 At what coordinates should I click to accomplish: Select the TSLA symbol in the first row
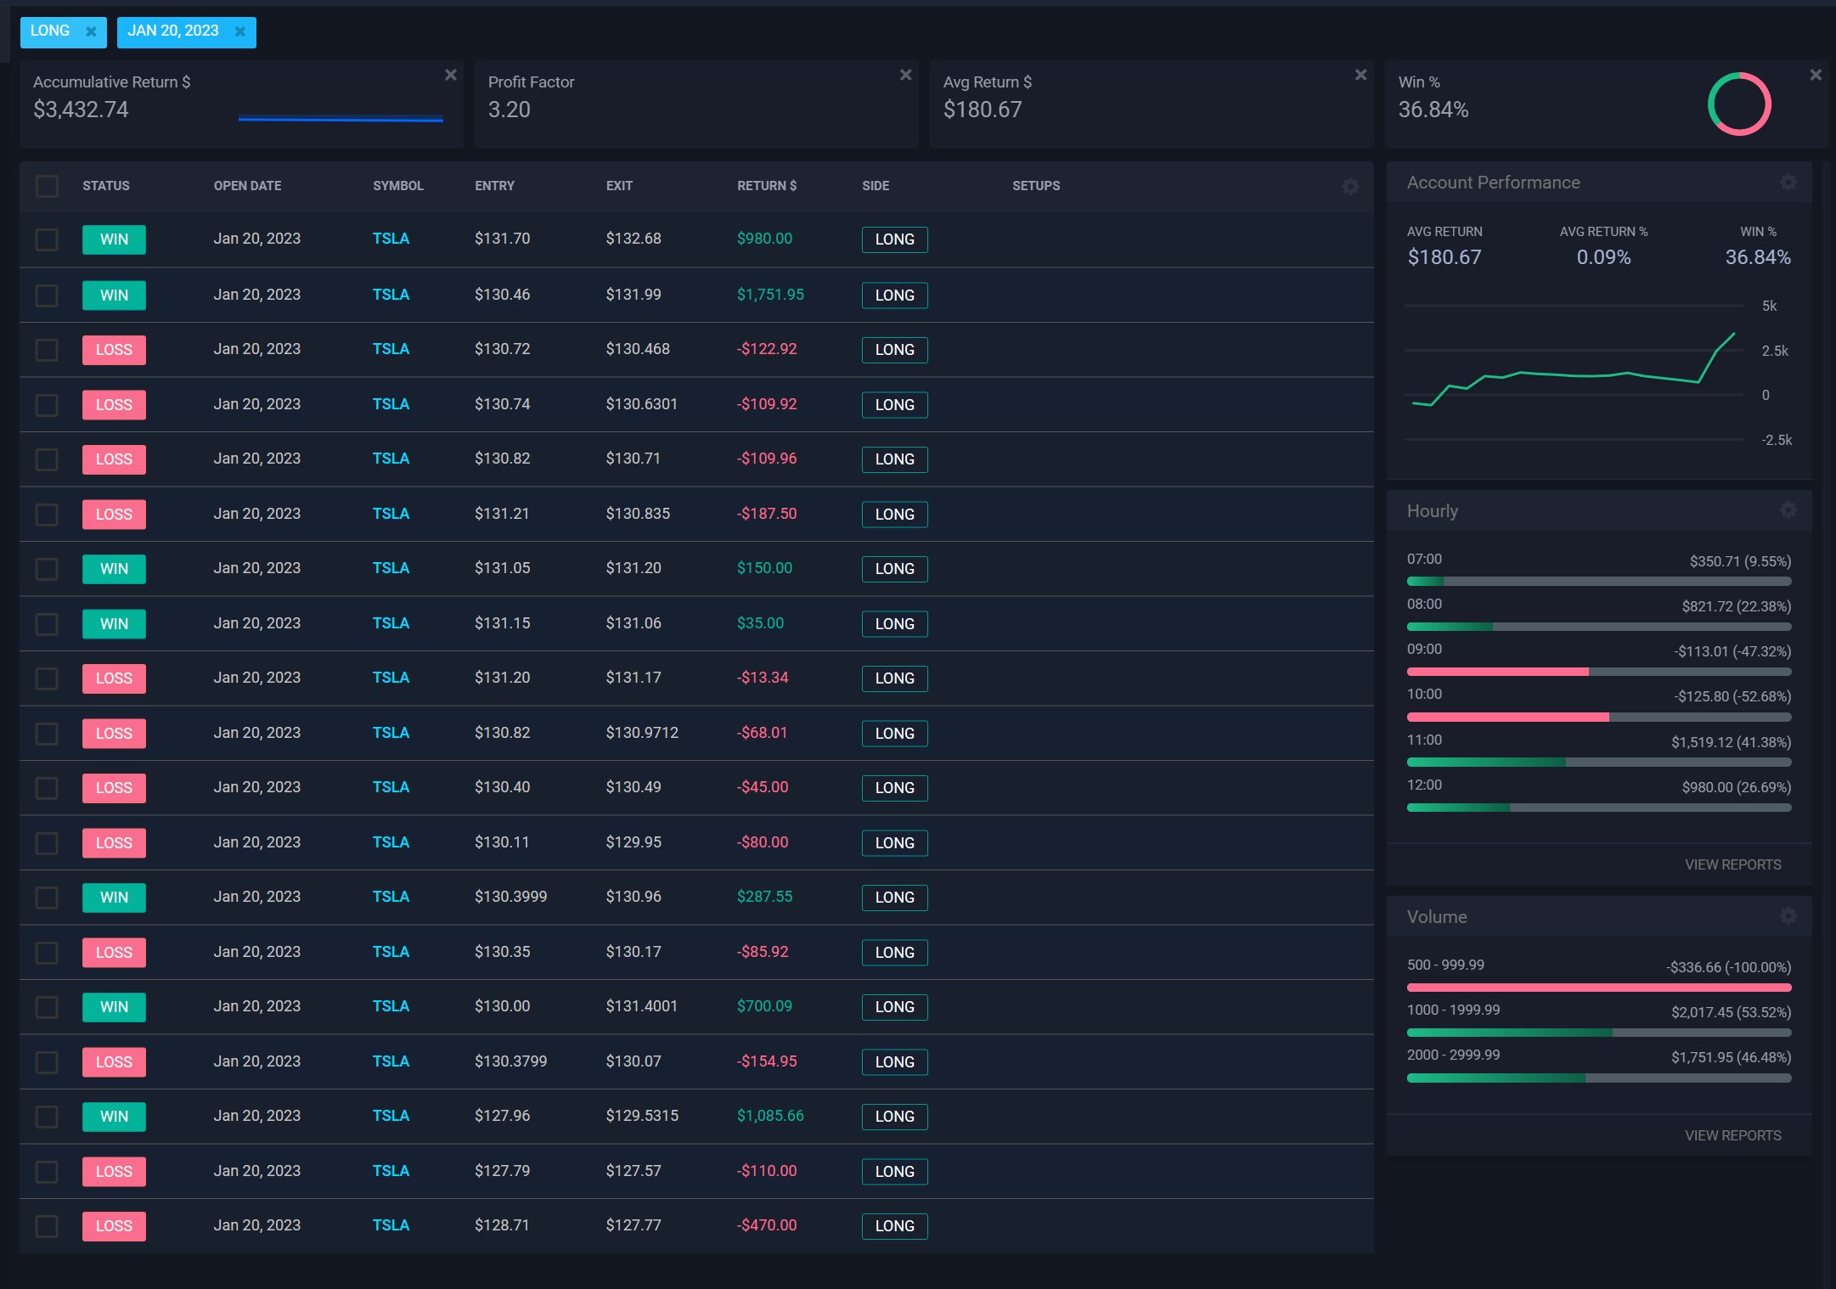pyautogui.click(x=391, y=239)
